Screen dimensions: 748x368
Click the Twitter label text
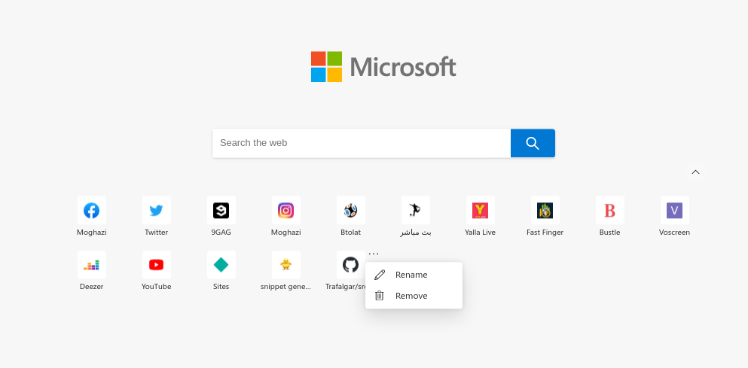(157, 232)
